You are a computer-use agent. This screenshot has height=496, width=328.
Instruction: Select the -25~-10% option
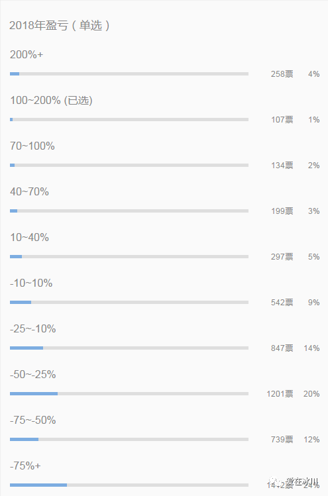coord(33,329)
